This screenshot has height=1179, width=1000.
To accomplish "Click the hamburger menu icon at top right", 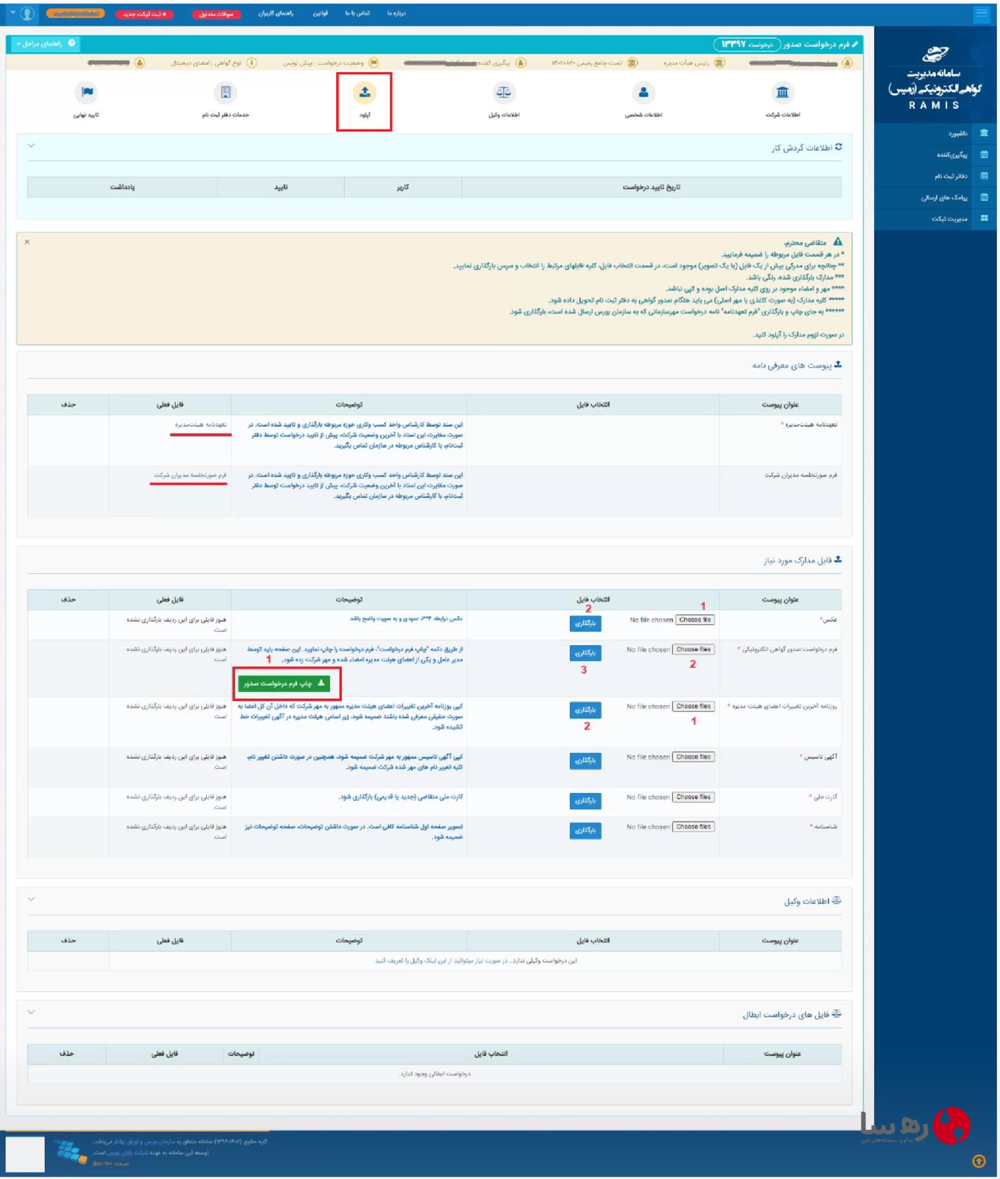I will click(981, 14).
